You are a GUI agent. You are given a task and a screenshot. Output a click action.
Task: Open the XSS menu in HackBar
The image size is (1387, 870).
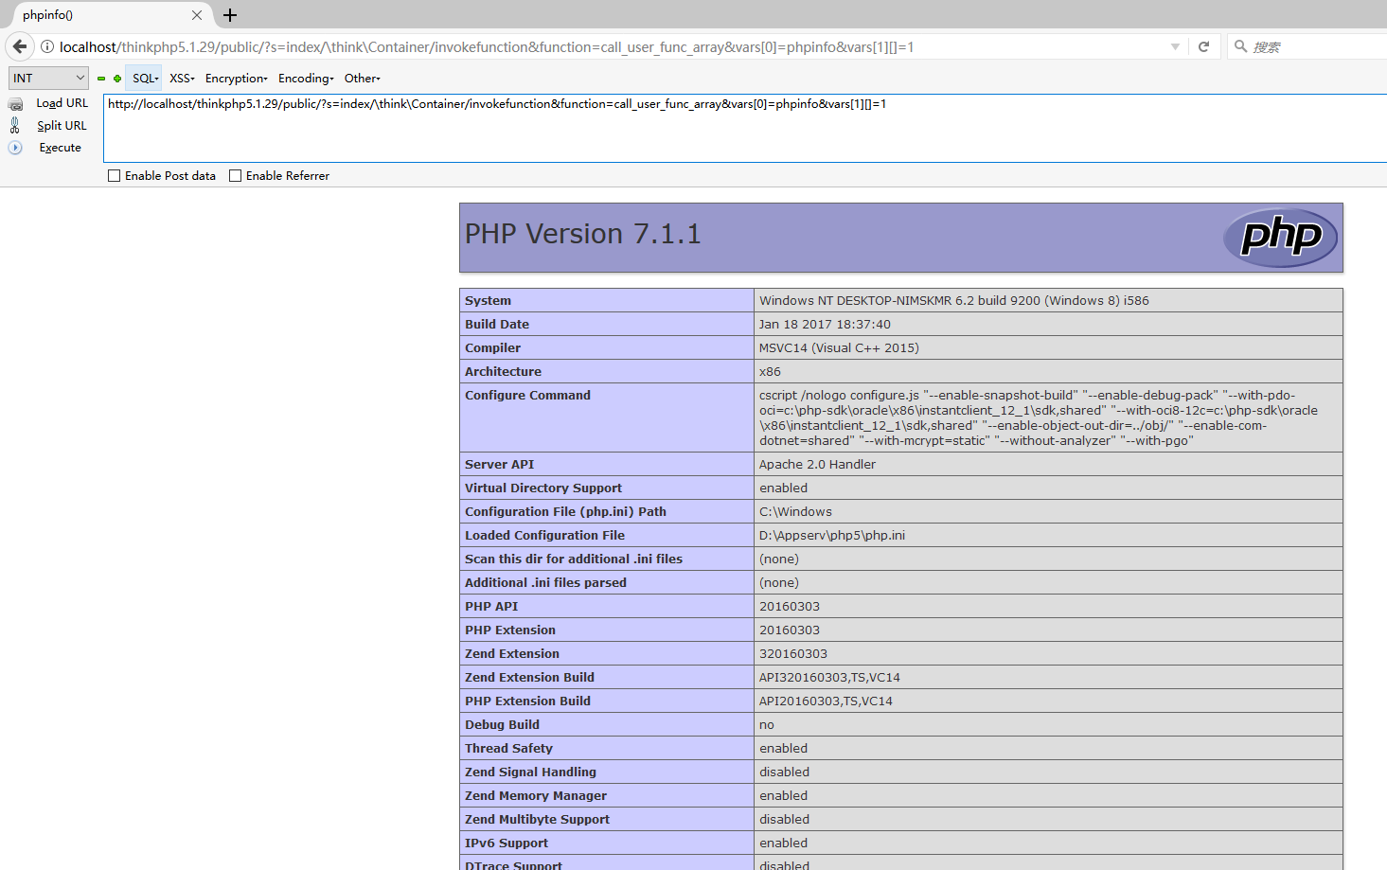pyautogui.click(x=182, y=79)
